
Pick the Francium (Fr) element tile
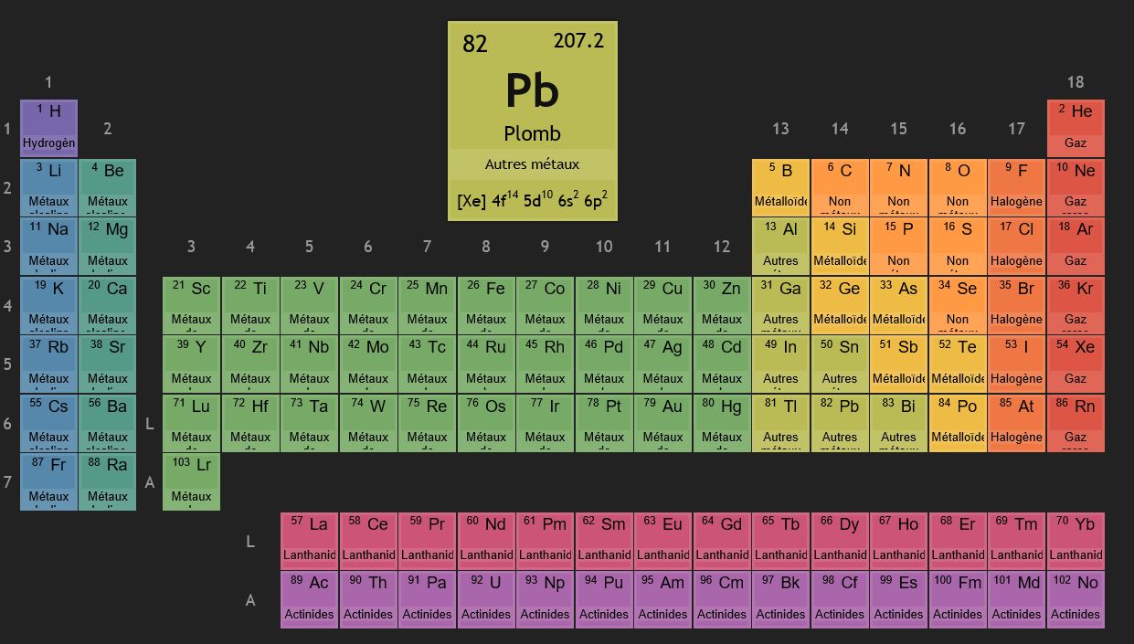pyautogui.click(x=48, y=481)
